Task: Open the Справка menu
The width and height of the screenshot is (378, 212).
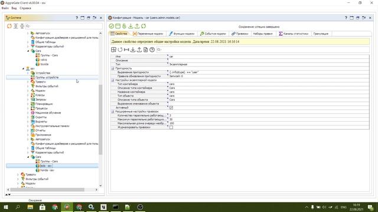Action: click(25, 8)
